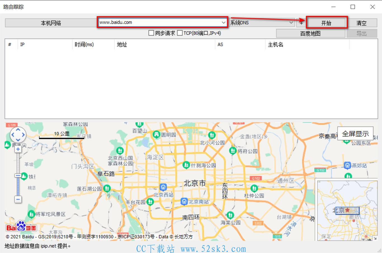Click the 北小河公园 park marker
The image size is (382, 253).
[212, 135]
